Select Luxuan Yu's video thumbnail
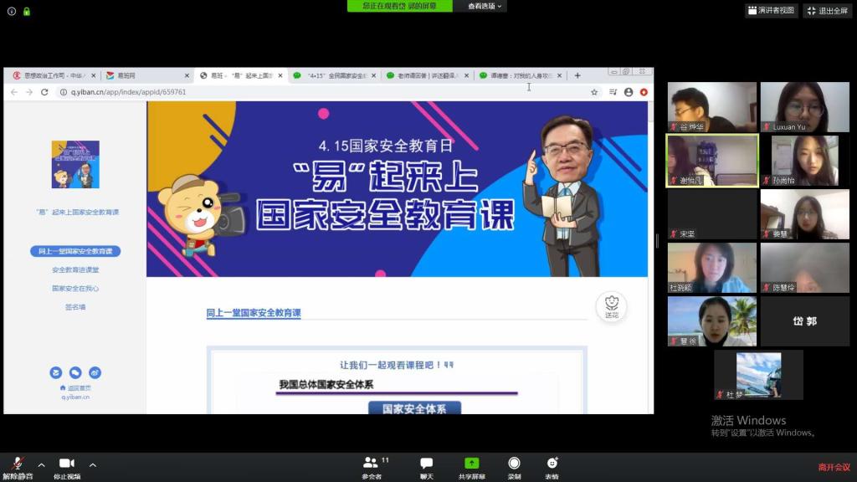Screen dimensions: 857x482 click(804, 107)
